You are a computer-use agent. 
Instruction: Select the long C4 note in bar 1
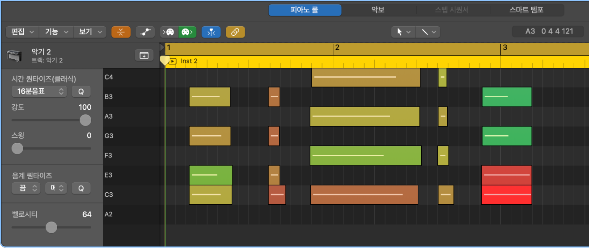tap(365, 78)
